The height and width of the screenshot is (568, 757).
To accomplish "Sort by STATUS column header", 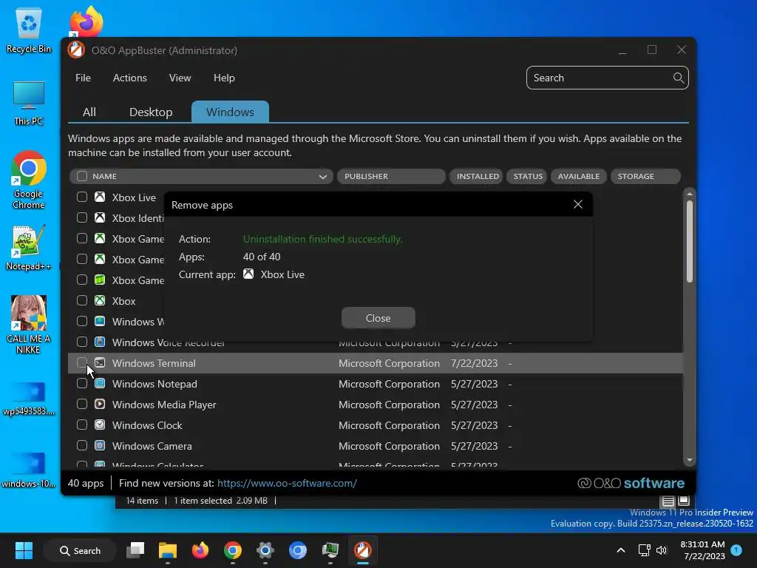I will [x=527, y=176].
